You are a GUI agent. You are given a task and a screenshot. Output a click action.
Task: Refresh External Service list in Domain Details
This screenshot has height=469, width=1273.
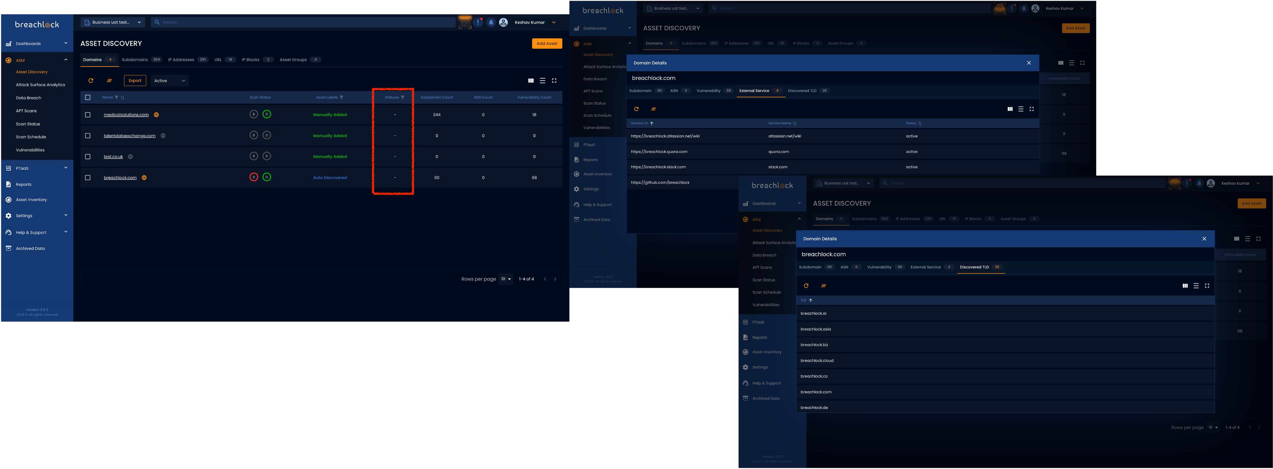click(637, 109)
